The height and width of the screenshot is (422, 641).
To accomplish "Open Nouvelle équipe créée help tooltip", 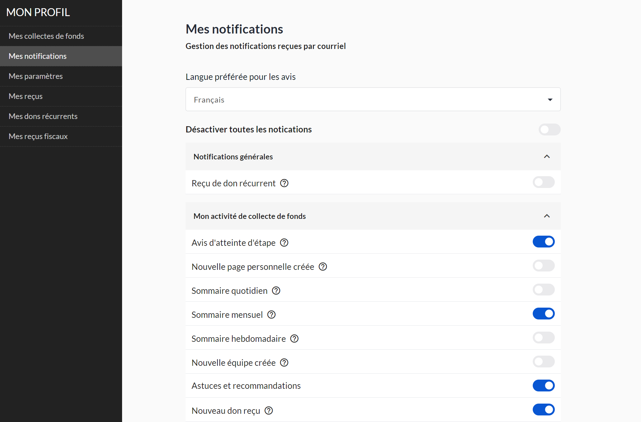I will [x=284, y=363].
